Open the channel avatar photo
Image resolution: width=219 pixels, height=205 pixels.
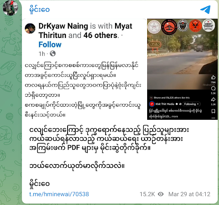[10, 8]
